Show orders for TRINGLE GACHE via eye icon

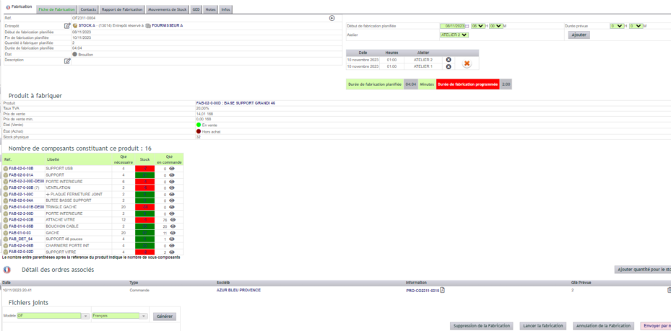[x=172, y=207]
